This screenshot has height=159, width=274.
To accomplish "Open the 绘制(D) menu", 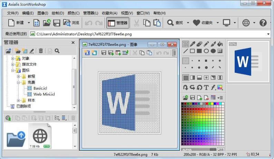I will 58,13.
